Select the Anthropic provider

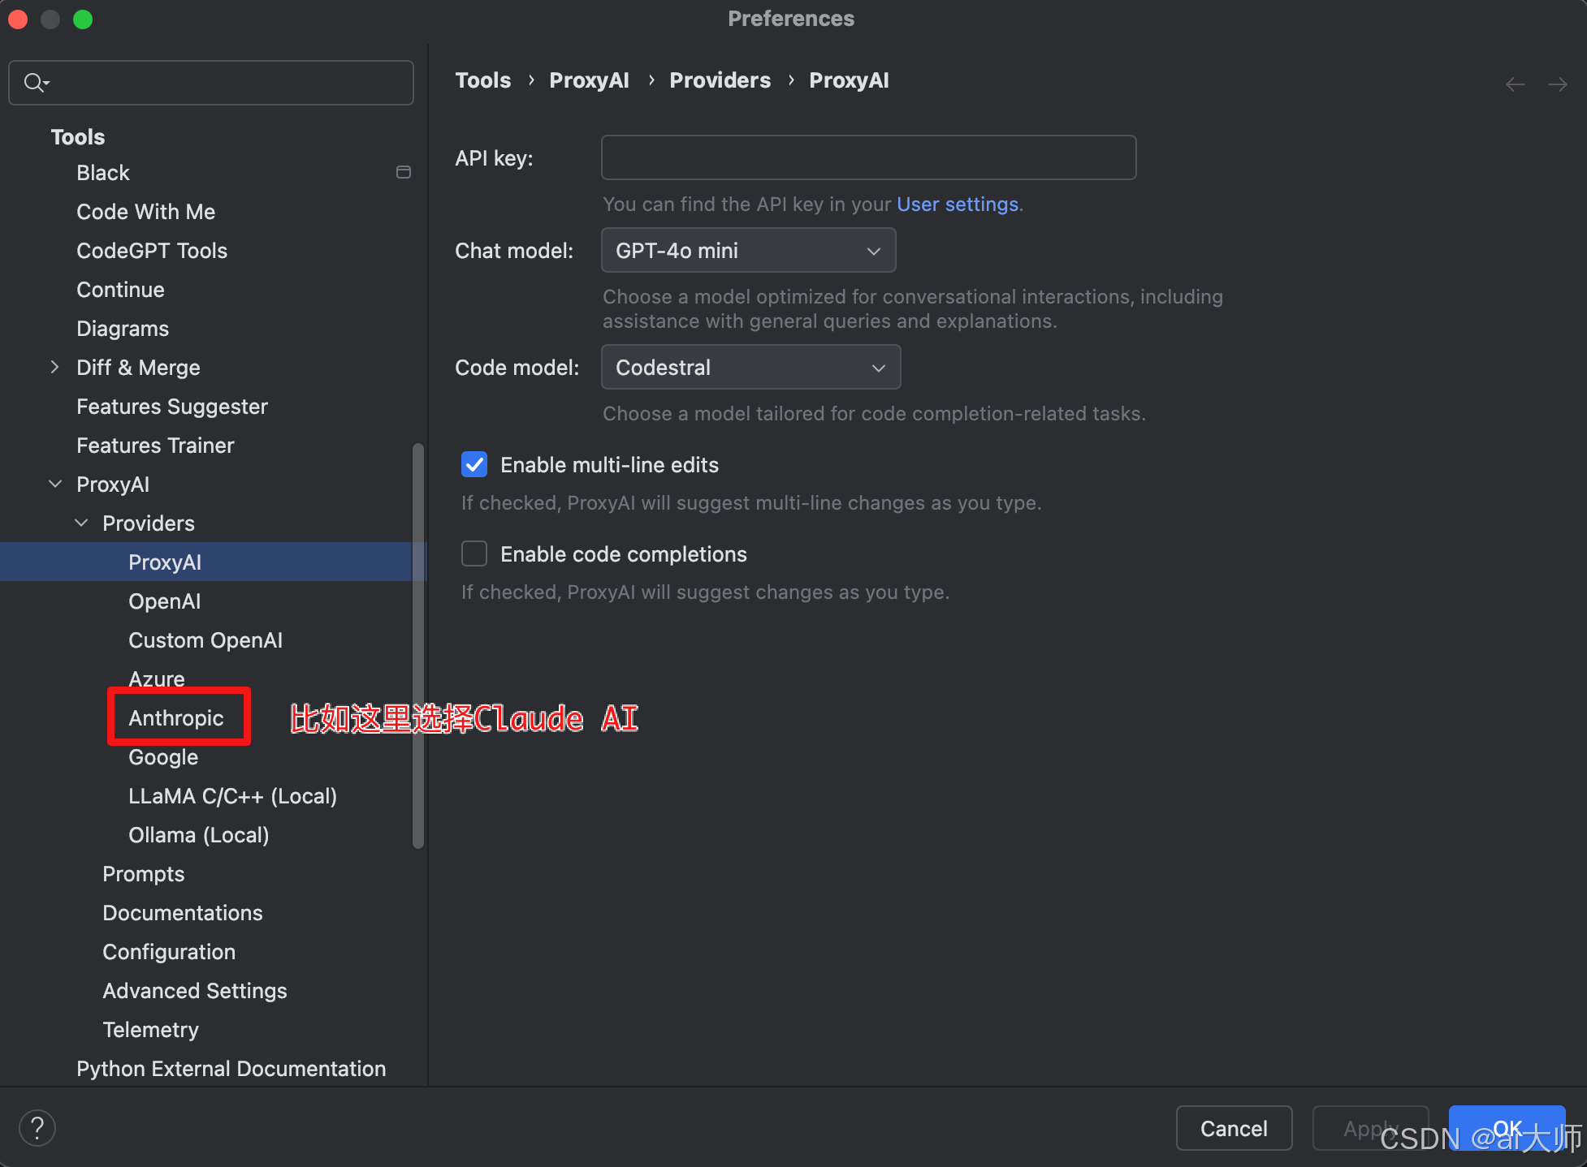tap(175, 718)
